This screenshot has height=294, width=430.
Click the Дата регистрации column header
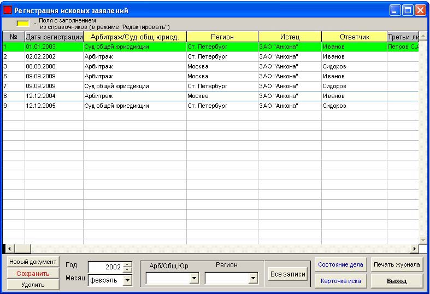coord(54,37)
